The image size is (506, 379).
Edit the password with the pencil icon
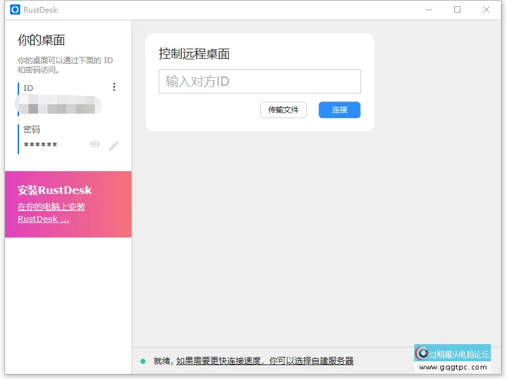point(114,144)
